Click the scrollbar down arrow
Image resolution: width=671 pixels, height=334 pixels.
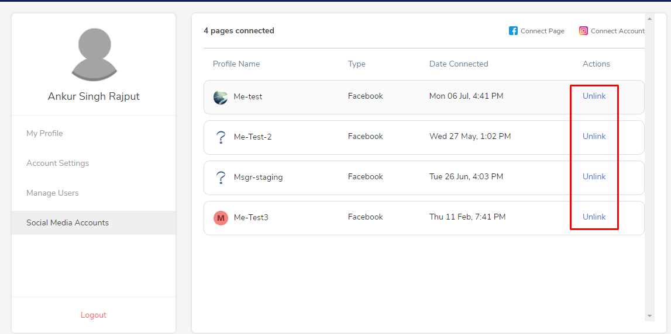(649, 316)
